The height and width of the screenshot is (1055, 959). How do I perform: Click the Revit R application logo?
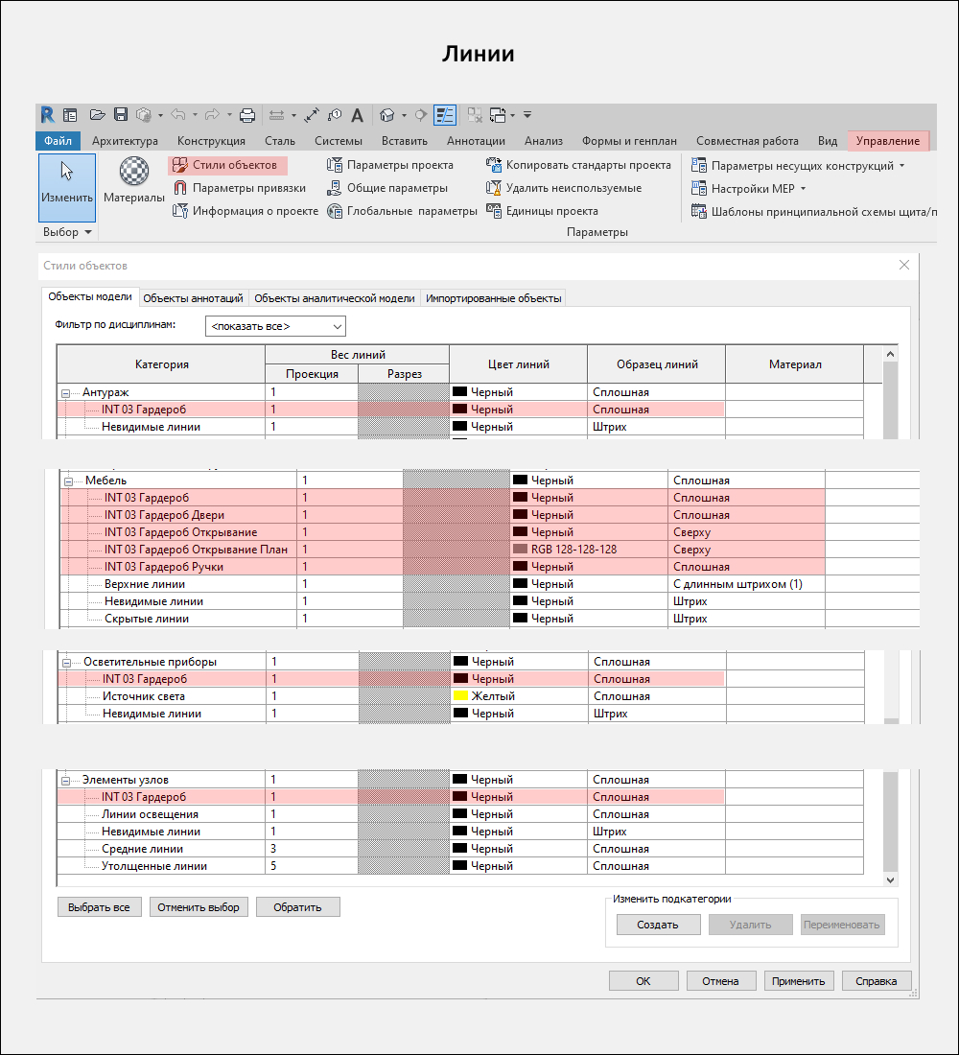pos(47,115)
